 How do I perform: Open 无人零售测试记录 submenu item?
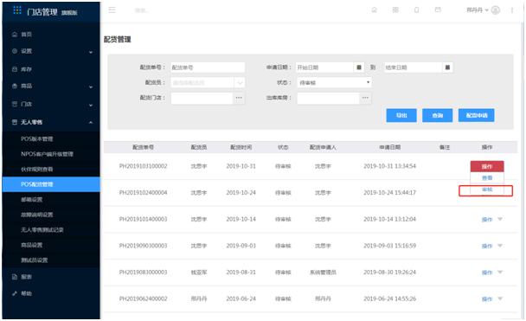51,230
